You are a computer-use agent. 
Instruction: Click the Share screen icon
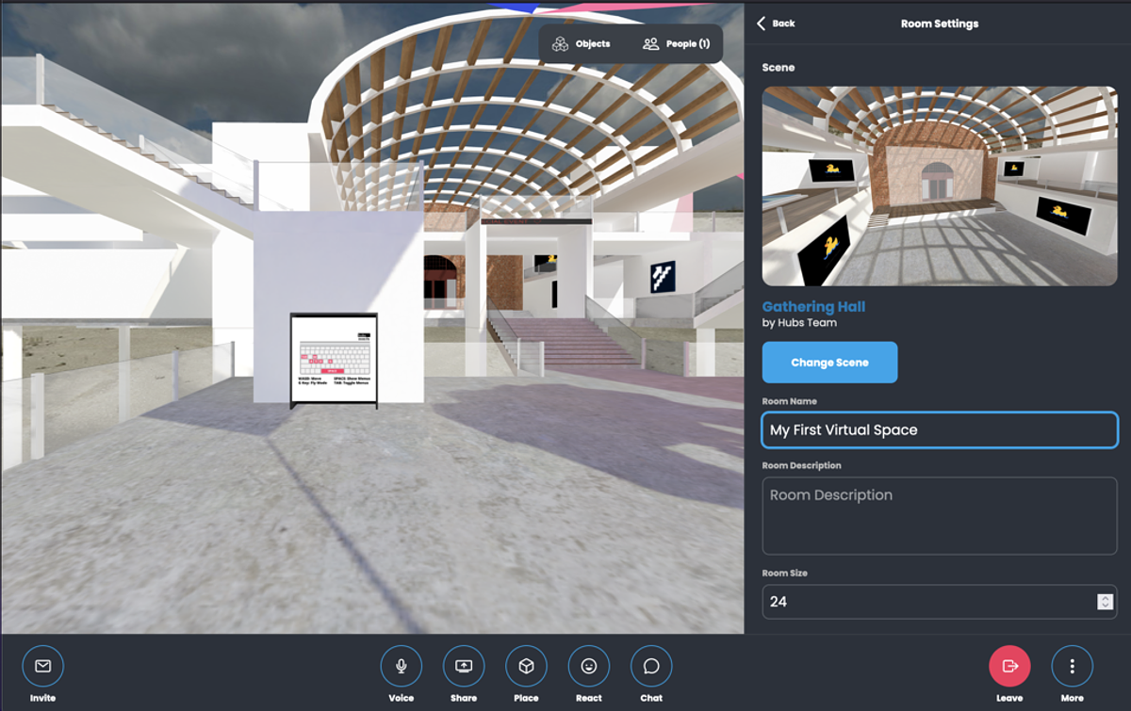coord(464,666)
